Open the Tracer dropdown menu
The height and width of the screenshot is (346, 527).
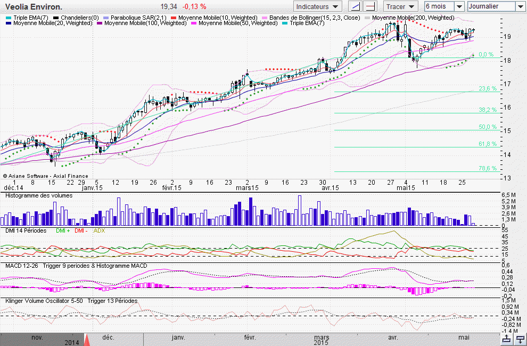(x=400, y=6)
